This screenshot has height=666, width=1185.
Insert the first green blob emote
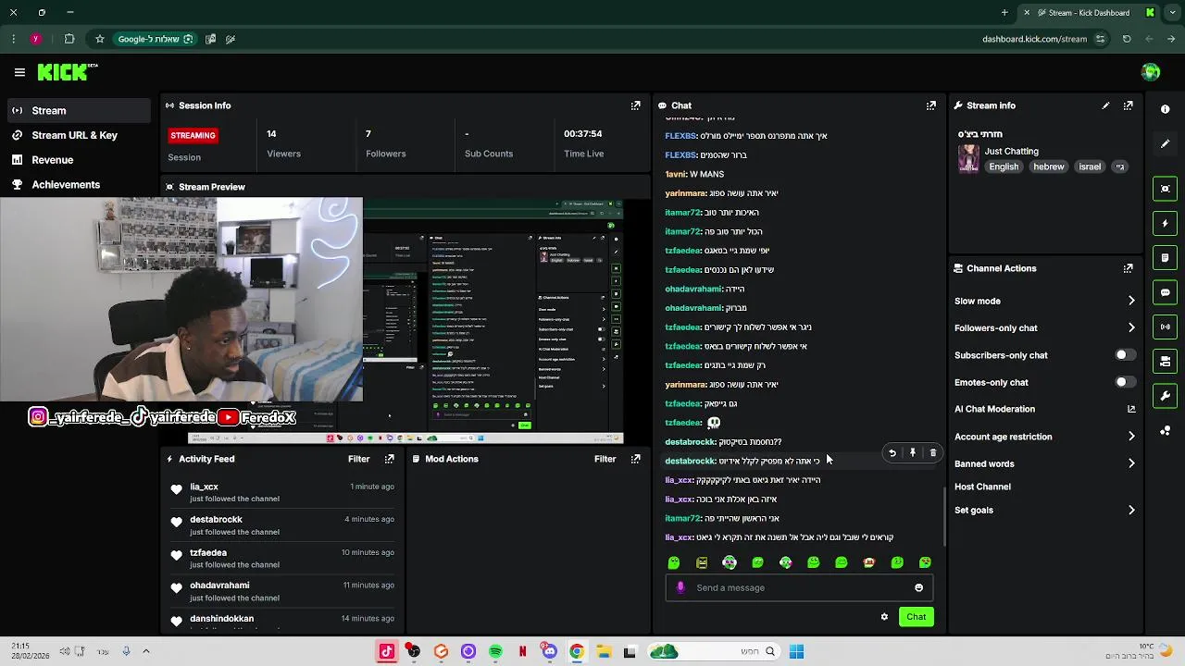coord(674,562)
